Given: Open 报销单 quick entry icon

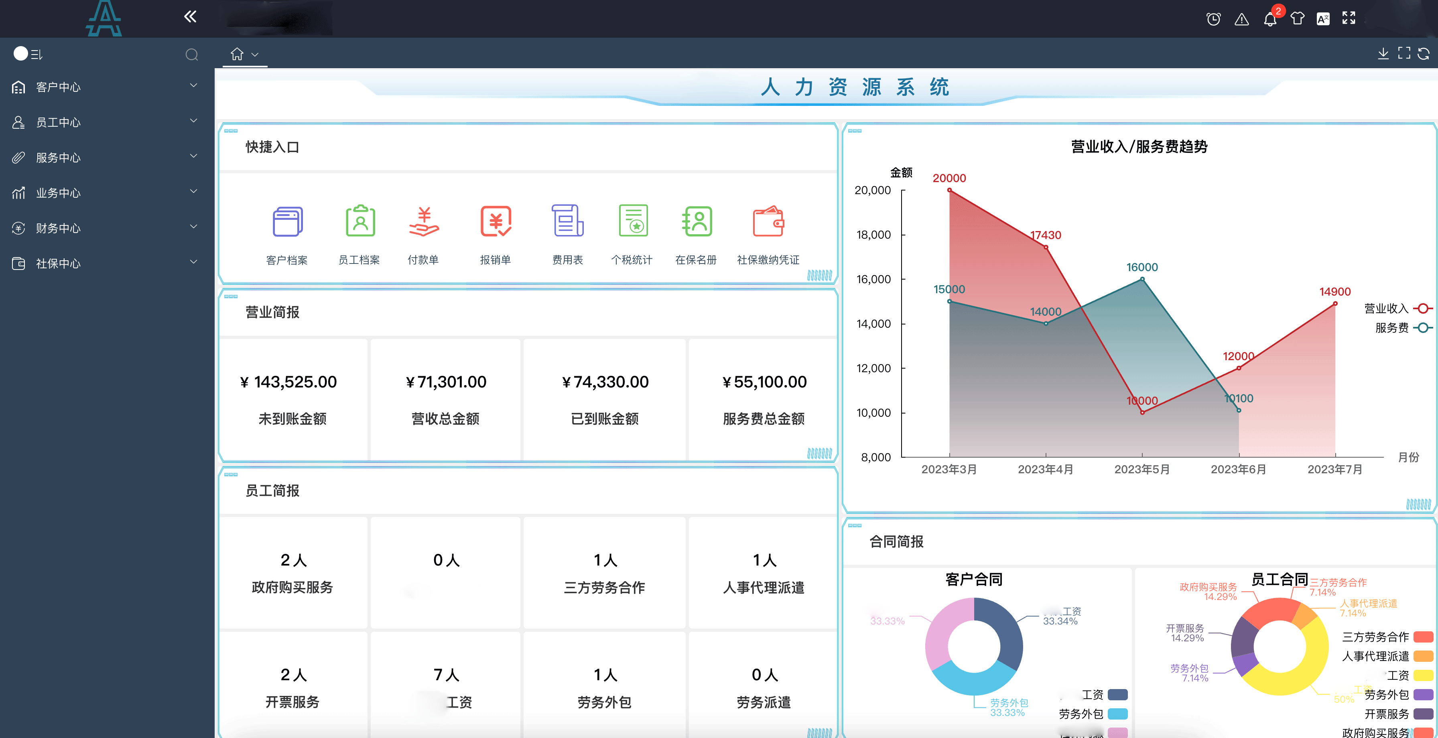Looking at the screenshot, I should pyautogui.click(x=496, y=222).
